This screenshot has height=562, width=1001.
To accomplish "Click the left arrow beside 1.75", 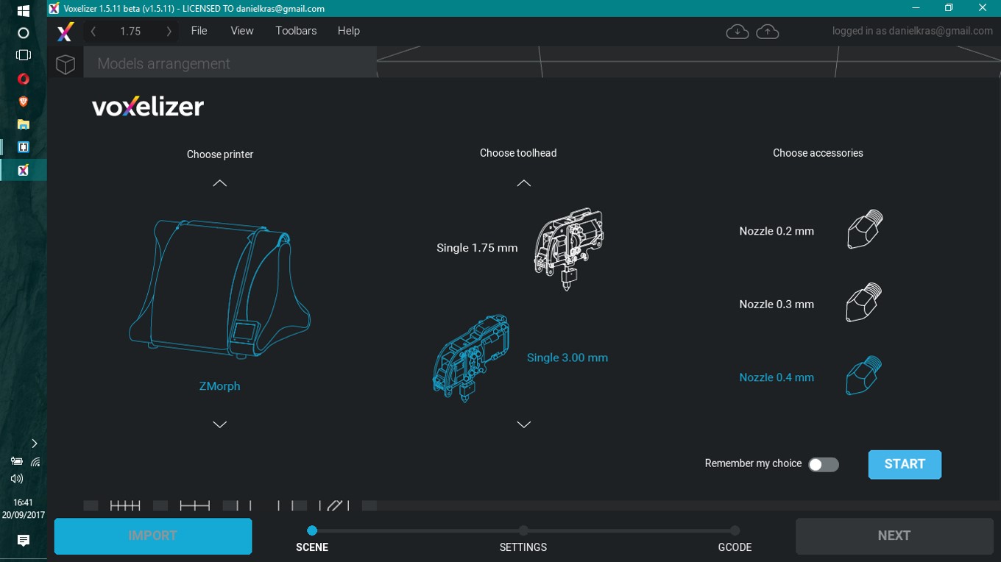I will click(93, 32).
